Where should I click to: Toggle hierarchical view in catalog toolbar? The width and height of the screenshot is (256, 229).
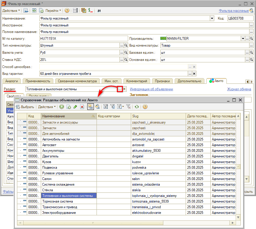click(90, 107)
